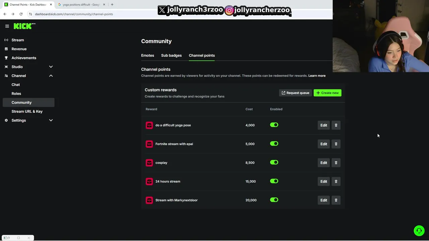Open the Request queue
Screen dimensions: 429x241
(x=295, y=93)
